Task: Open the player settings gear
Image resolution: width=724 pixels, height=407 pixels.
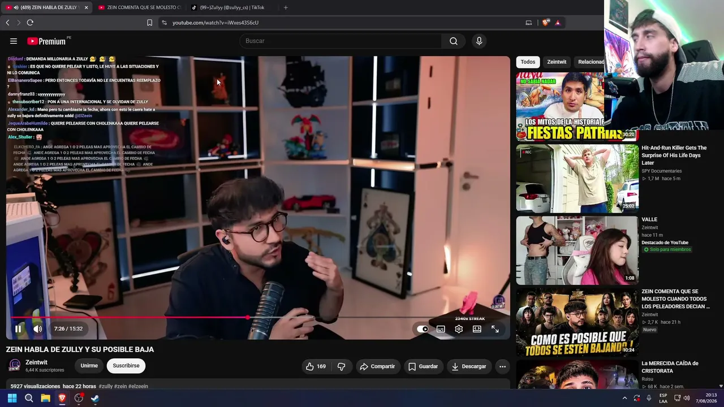Action: pyautogui.click(x=459, y=328)
